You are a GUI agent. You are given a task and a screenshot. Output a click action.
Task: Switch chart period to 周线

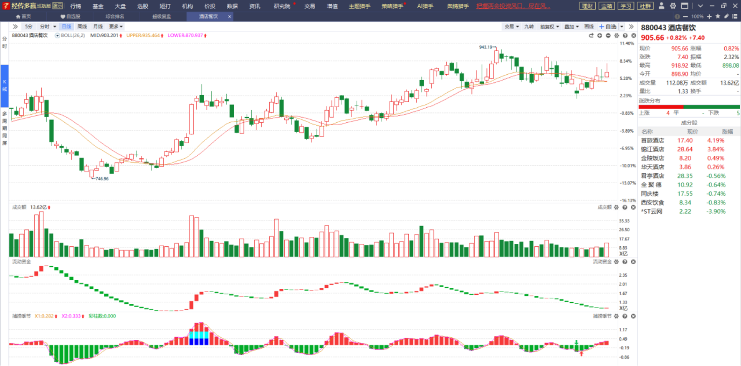pos(82,27)
